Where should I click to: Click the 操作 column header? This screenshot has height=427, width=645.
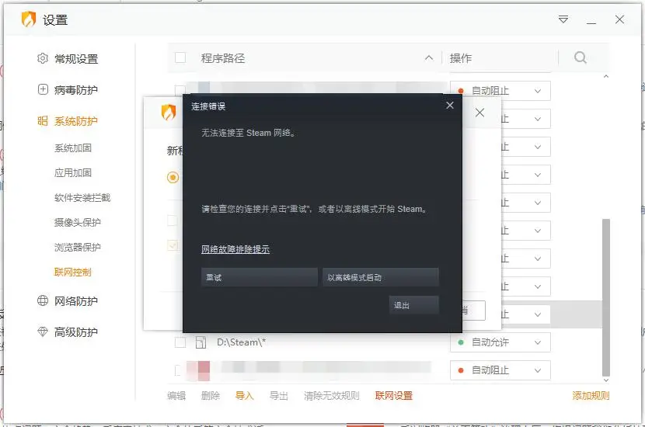pyautogui.click(x=461, y=58)
